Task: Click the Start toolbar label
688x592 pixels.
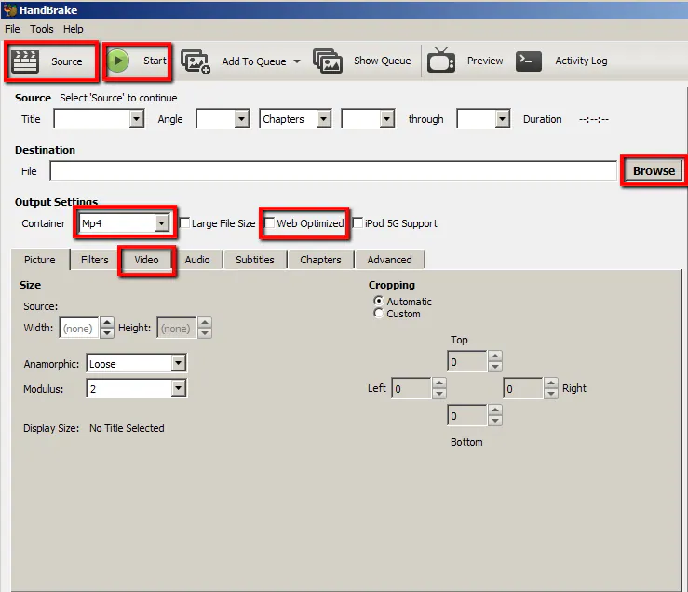Action: tap(155, 61)
